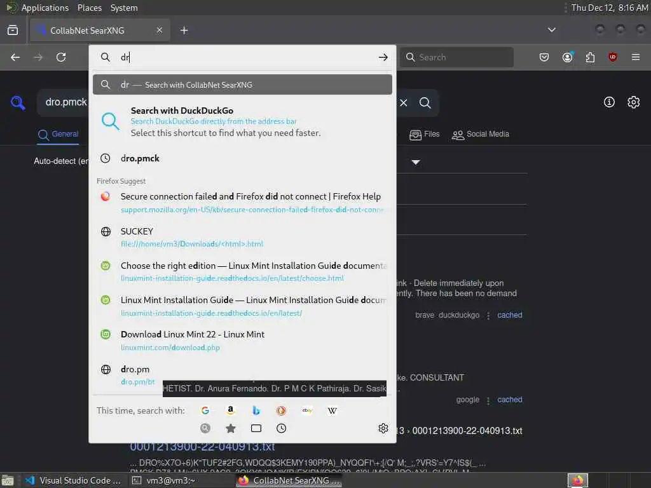
Task: Open the dro.pm suggestion
Action: (x=242, y=375)
